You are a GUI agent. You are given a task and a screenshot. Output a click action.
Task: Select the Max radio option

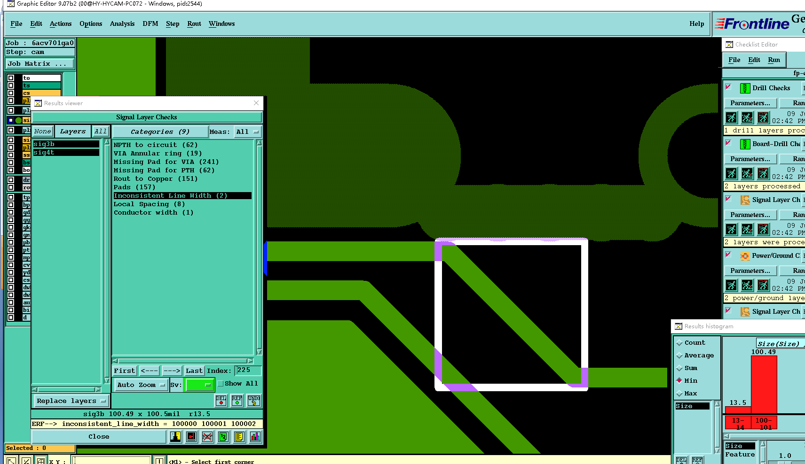[x=679, y=394]
